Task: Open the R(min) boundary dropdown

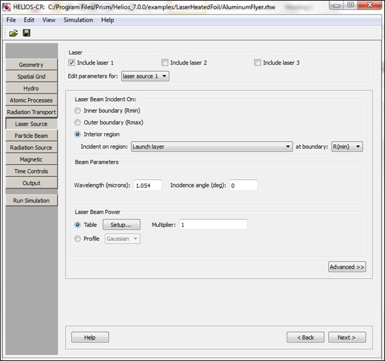Action: point(347,147)
